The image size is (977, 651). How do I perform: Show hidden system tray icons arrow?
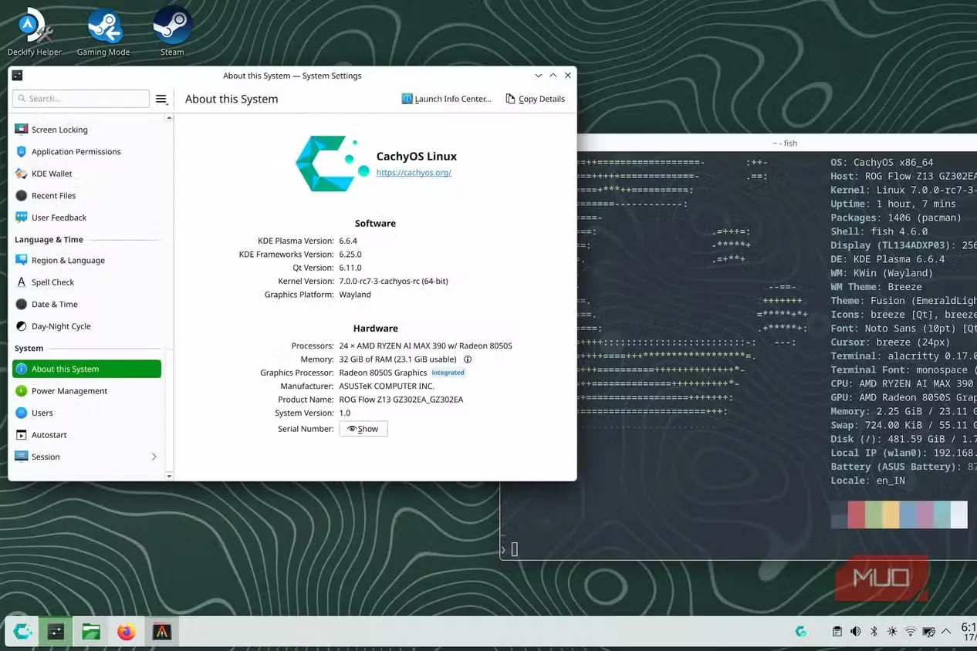pyautogui.click(x=946, y=632)
